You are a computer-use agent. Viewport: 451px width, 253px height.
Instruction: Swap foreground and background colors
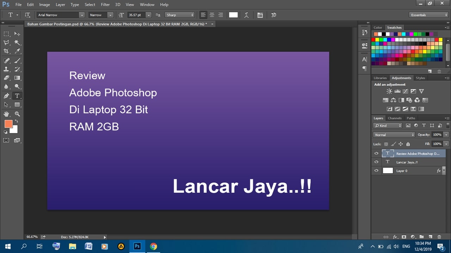tap(17, 121)
